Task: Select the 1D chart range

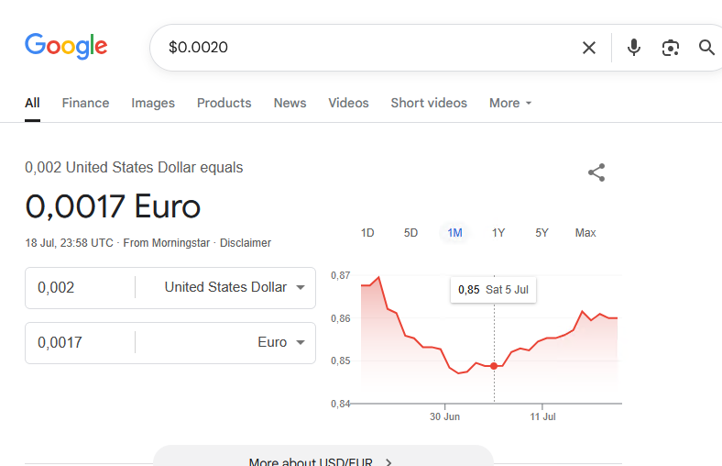Action: point(367,233)
